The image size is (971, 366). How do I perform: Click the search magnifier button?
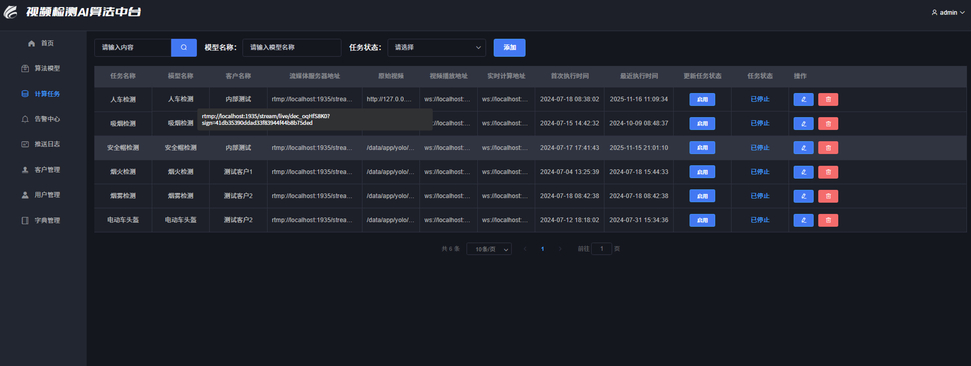tap(184, 48)
